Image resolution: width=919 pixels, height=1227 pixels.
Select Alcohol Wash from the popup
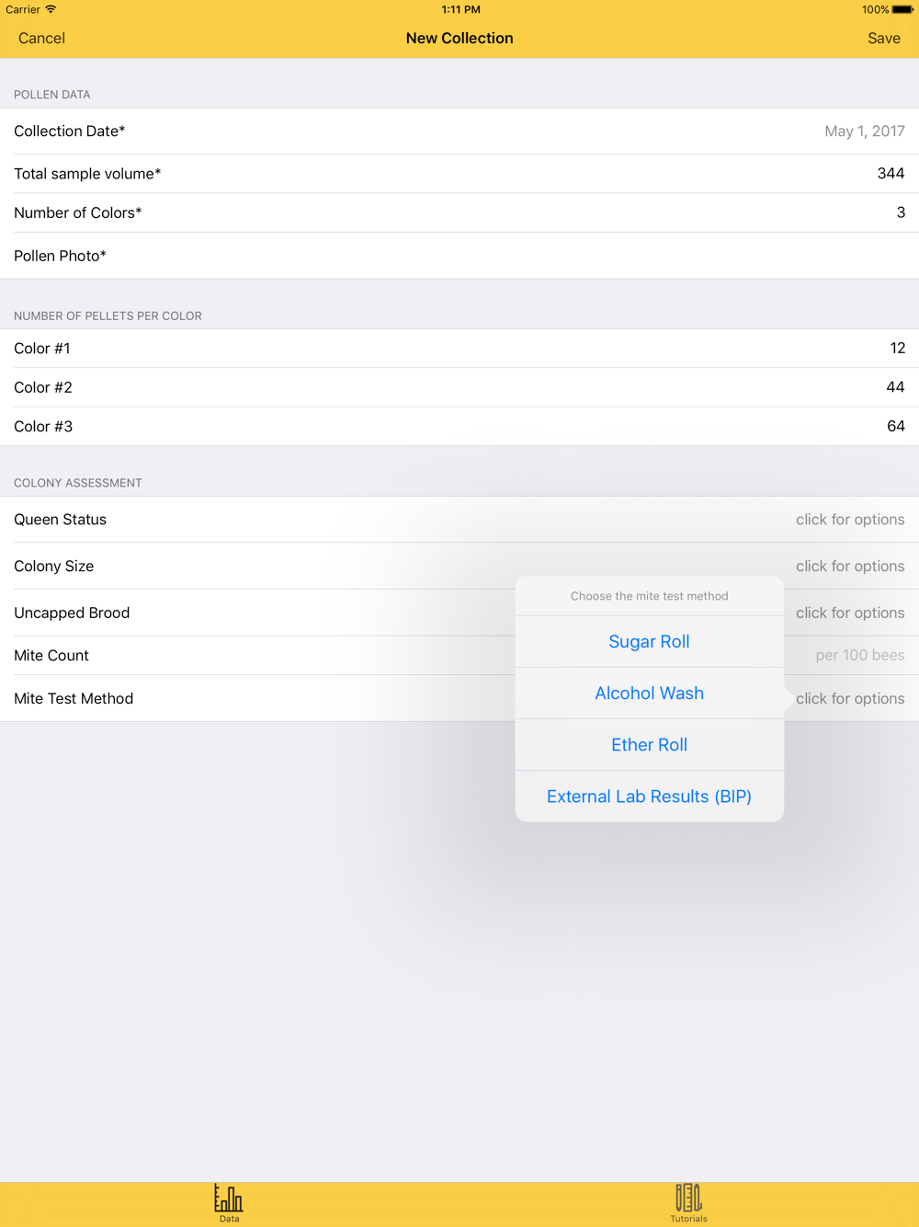(649, 694)
